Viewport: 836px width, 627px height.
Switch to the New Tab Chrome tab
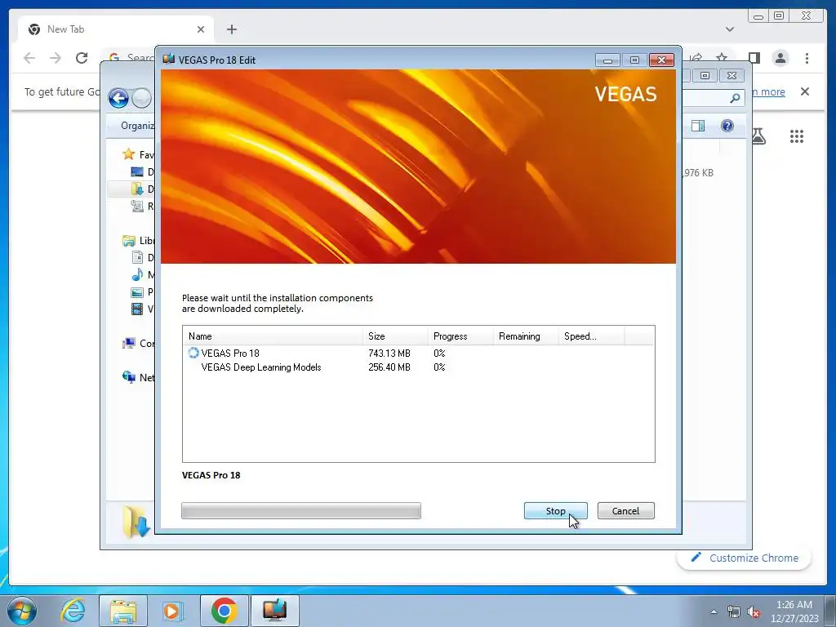click(x=116, y=29)
